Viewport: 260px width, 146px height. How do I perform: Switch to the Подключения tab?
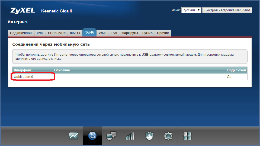21,33
